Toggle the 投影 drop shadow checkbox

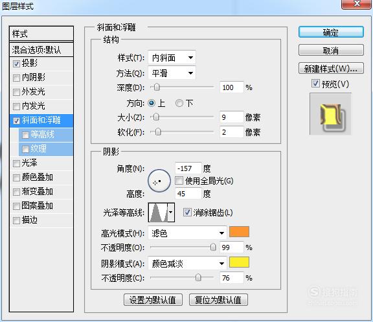click(x=16, y=63)
